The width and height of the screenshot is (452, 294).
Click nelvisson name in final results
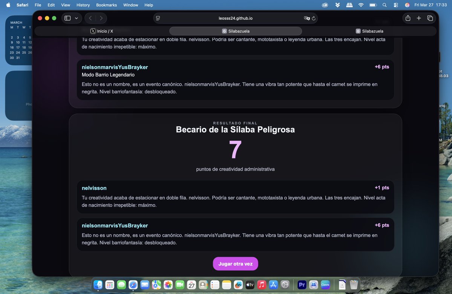coord(94,188)
